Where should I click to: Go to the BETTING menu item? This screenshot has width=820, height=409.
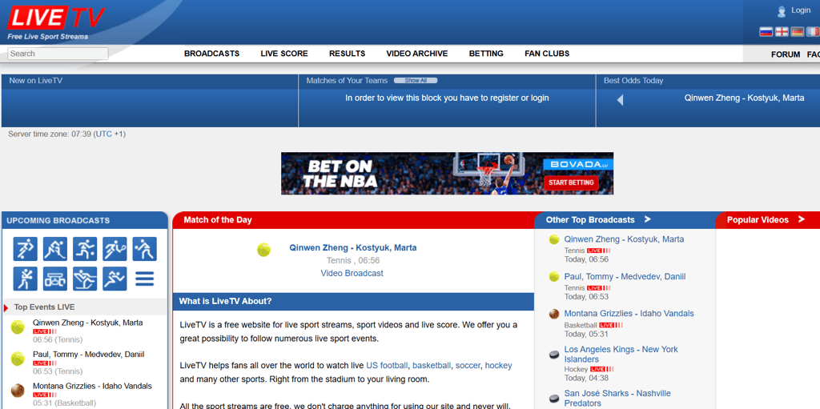click(x=486, y=54)
